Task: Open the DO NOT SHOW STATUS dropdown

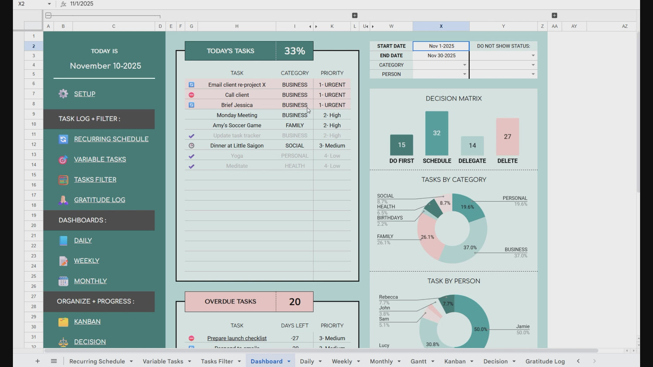Action: (x=532, y=55)
